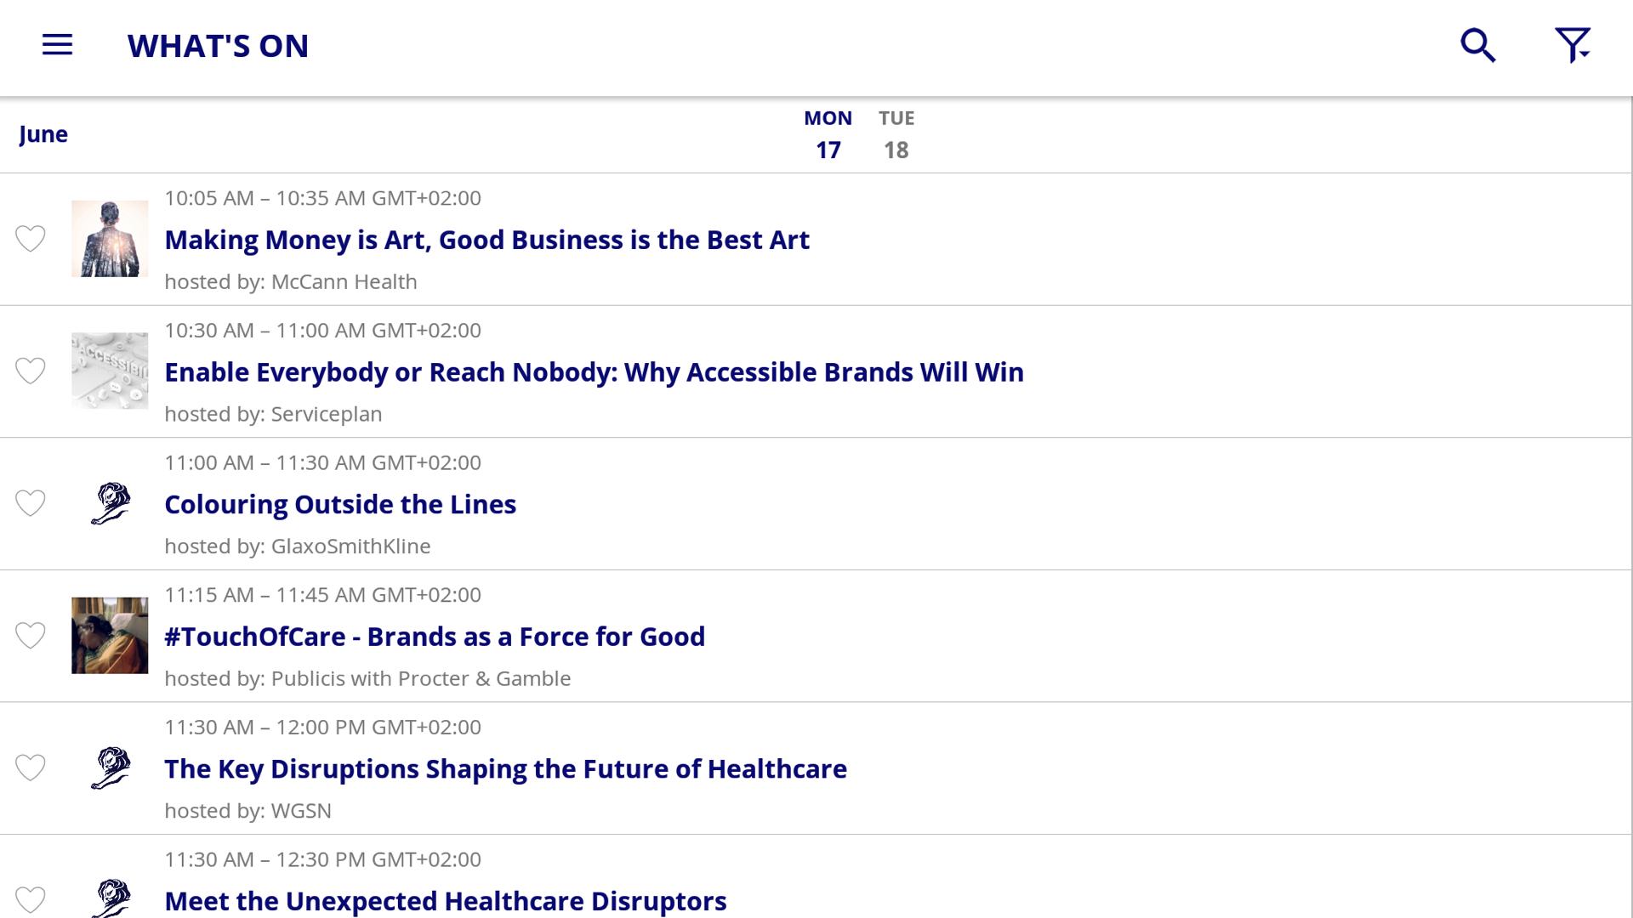The height and width of the screenshot is (918, 1633).
Task: Click the GlaxoSmithKline session lion logo
Action: pos(111,503)
